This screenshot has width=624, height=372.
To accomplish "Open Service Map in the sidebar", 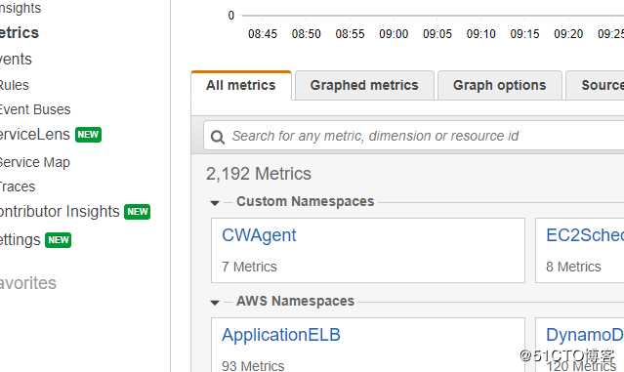I will pos(34,162).
